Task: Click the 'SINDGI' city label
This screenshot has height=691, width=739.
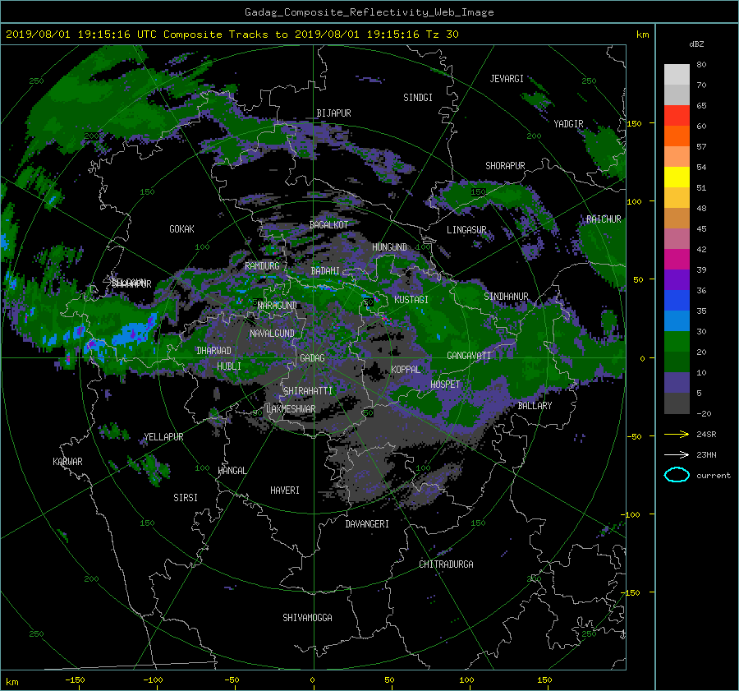Action: click(x=418, y=98)
